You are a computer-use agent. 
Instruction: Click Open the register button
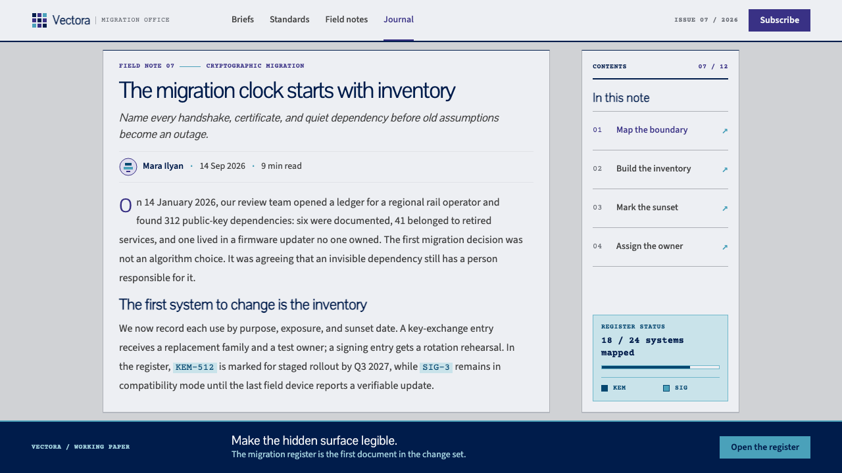(765, 447)
